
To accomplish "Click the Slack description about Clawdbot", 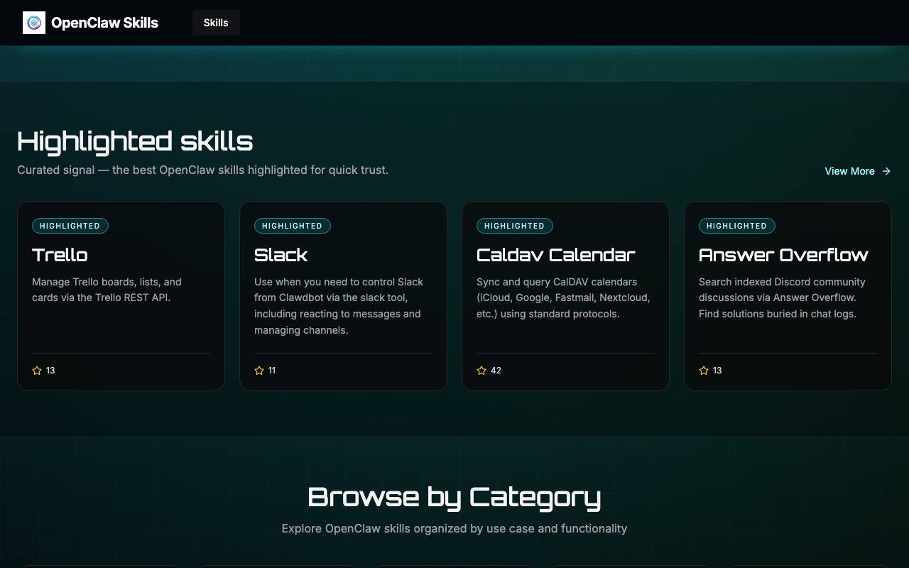I will tap(339, 306).
